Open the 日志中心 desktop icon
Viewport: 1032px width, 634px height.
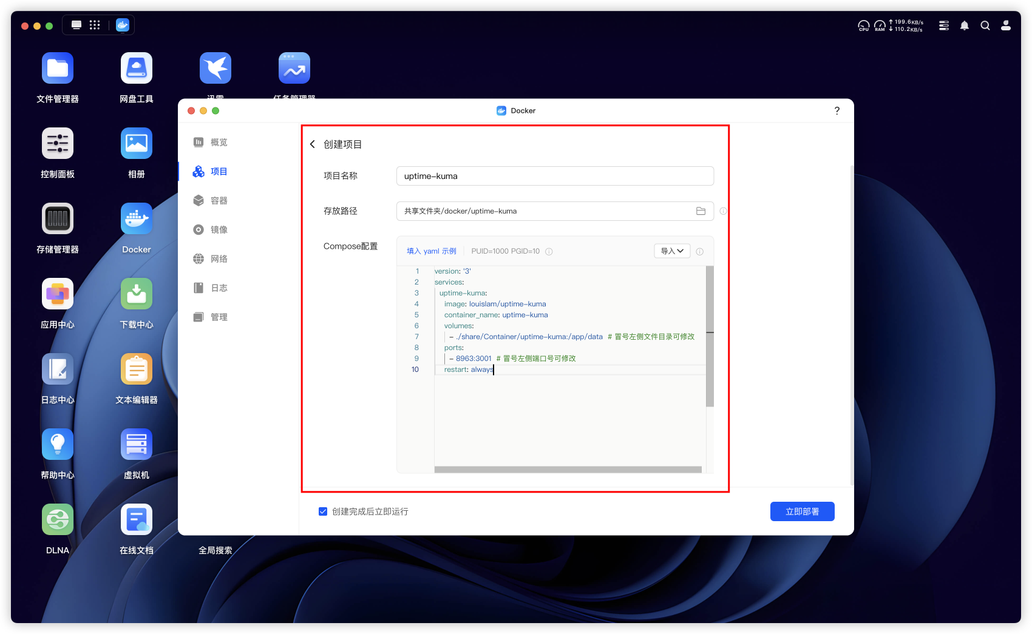58,369
